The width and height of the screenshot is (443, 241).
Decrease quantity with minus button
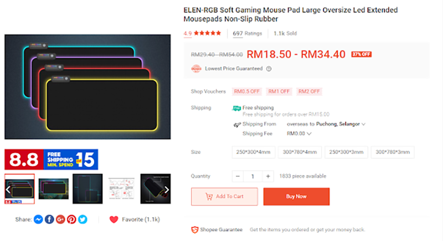point(238,176)
